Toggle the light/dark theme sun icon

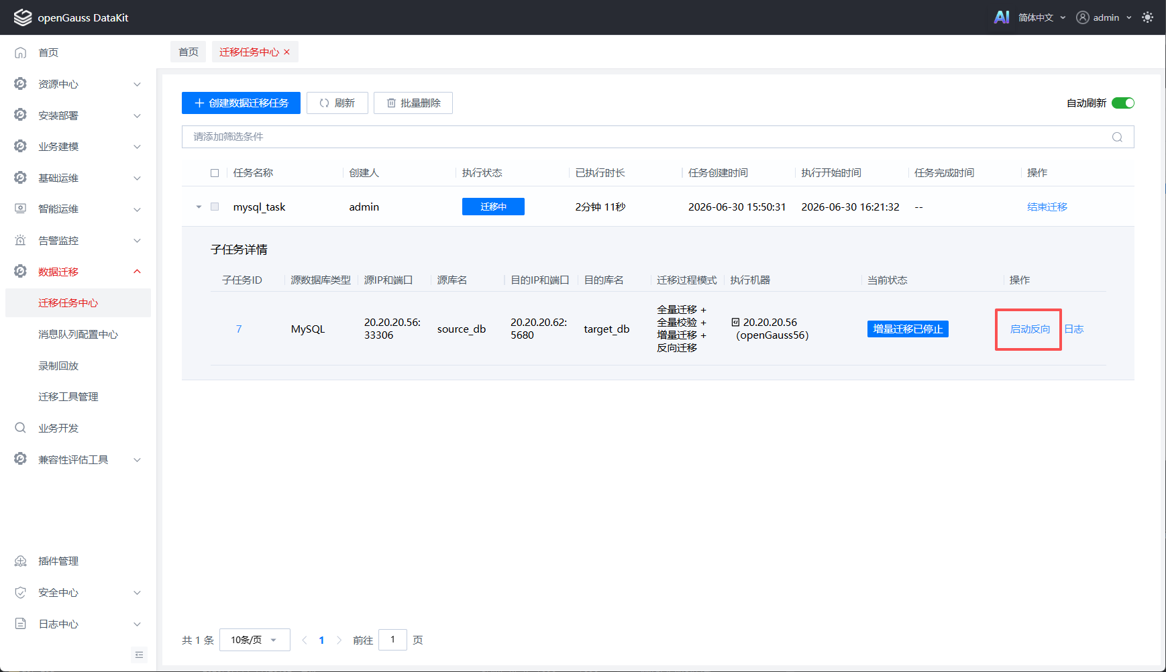click(x=1148, y=17)
